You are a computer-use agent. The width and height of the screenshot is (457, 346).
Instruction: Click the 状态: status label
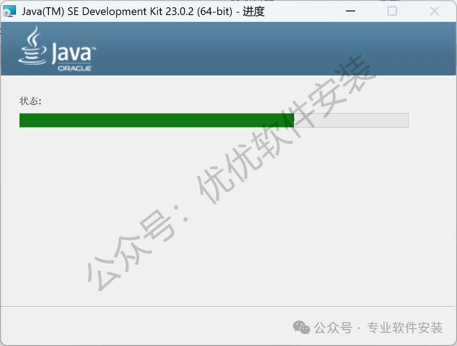30,101
